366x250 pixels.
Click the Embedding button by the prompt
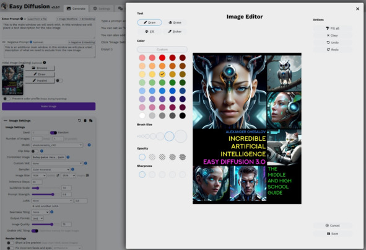pos(87,19)
